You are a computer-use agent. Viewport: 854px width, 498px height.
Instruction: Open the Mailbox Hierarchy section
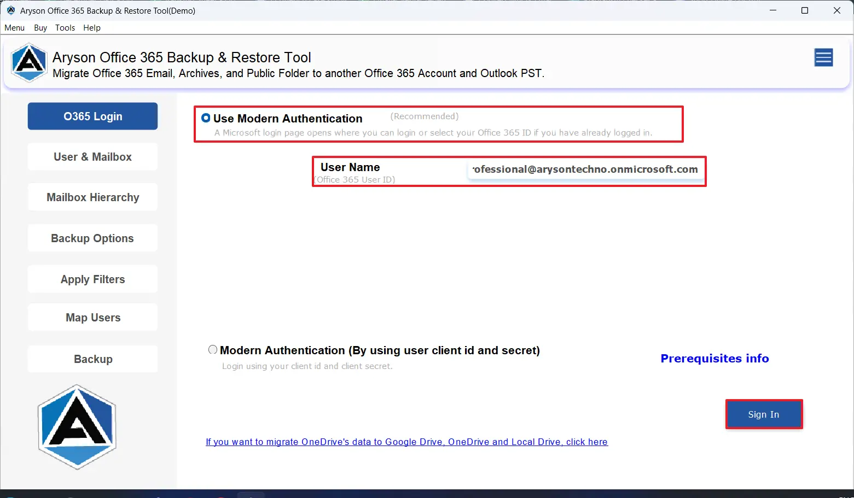pyautogui.click(x=92, y=197)
